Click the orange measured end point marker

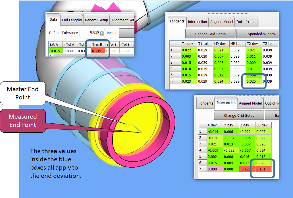click(x=141, y=132)
